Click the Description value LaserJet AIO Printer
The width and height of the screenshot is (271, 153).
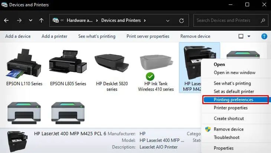(x=159, y=147)
